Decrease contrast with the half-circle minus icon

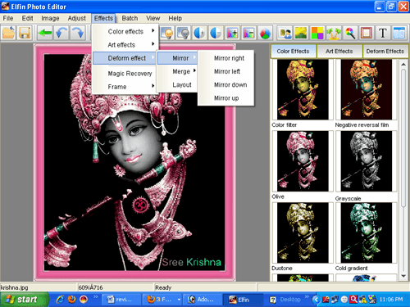tap(216, 34)
